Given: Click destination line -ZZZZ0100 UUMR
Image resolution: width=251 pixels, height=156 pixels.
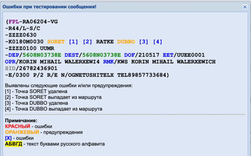Looking at the screenshot, I should (x=30, y=49).
